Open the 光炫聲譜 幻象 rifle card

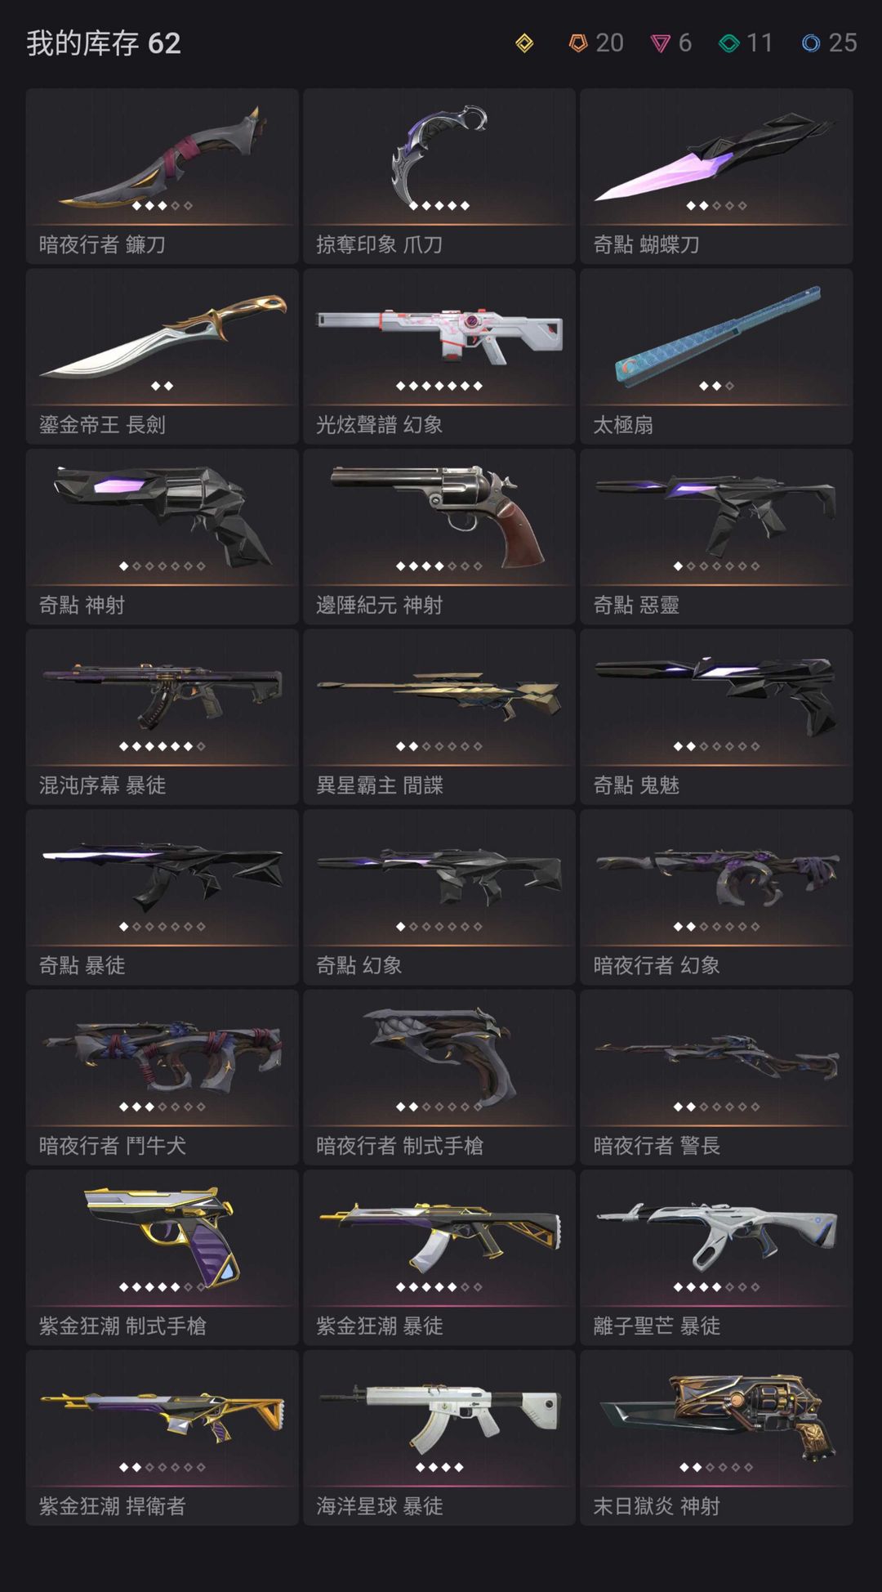439,356
